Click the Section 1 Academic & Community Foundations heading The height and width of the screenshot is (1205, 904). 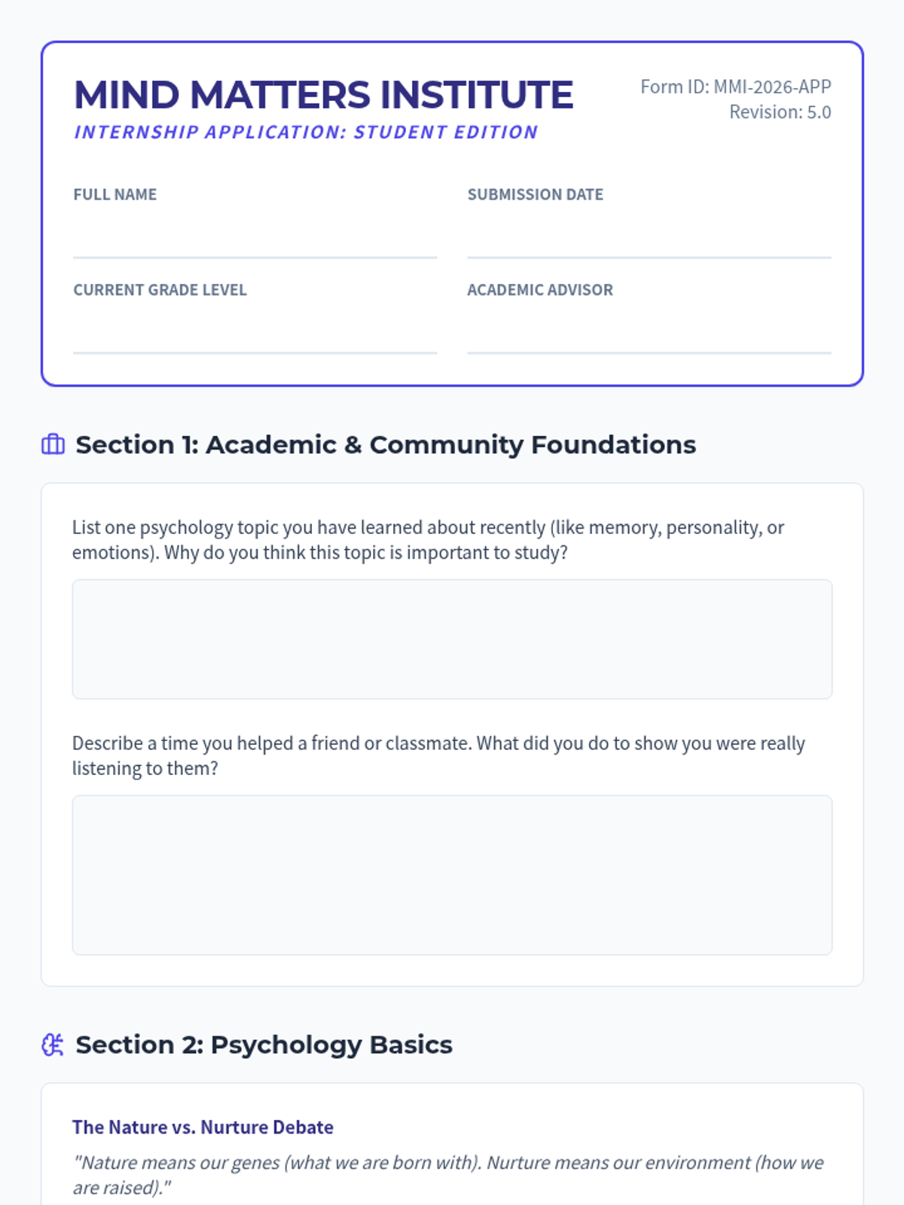[386, 444]
